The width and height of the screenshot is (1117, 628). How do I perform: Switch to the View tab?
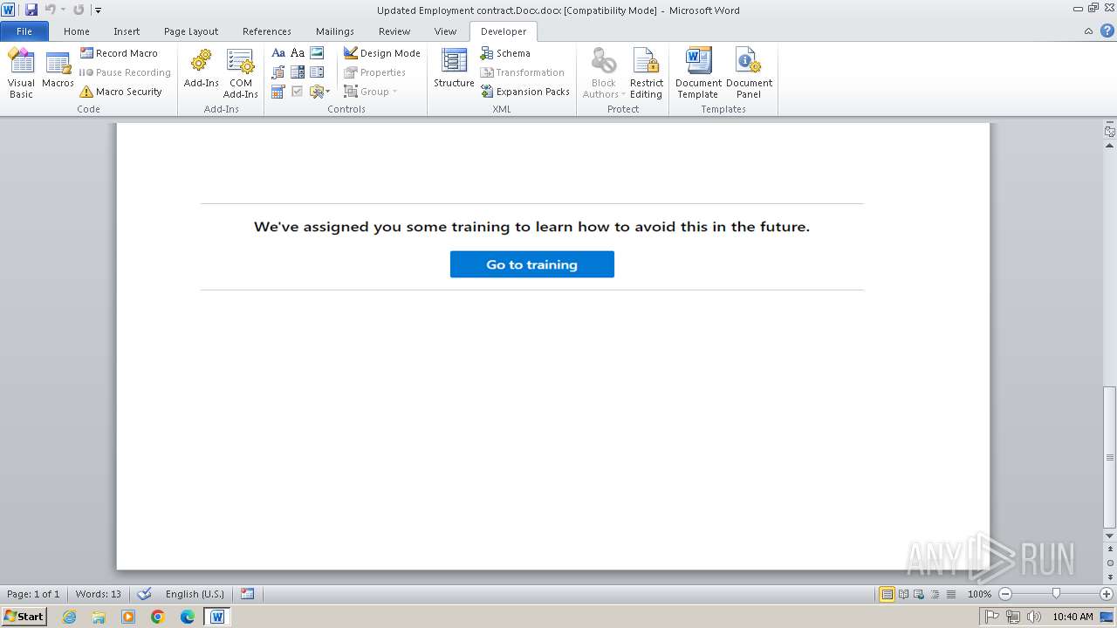(445, 31)
